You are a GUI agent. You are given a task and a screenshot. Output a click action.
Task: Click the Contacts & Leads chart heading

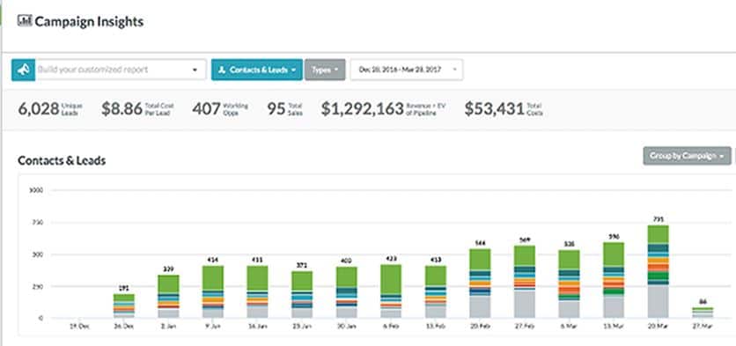click(x=62, y=160)
